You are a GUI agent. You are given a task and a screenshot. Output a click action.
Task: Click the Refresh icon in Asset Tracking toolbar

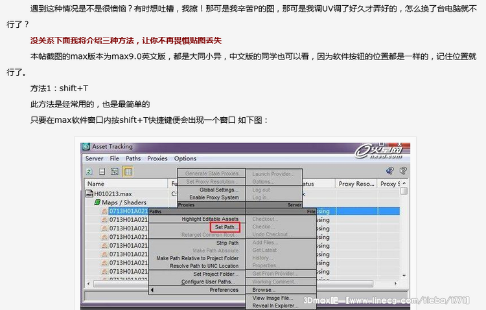click(x=89, y=172)
